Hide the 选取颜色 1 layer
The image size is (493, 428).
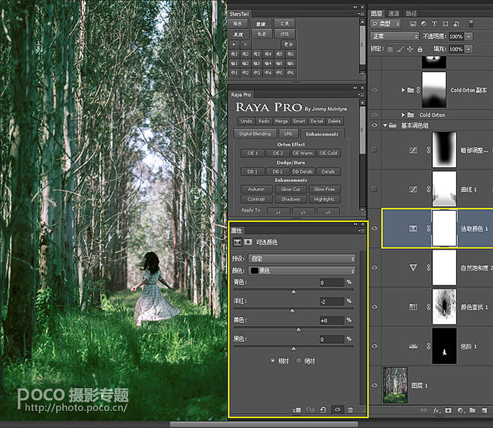375,229
